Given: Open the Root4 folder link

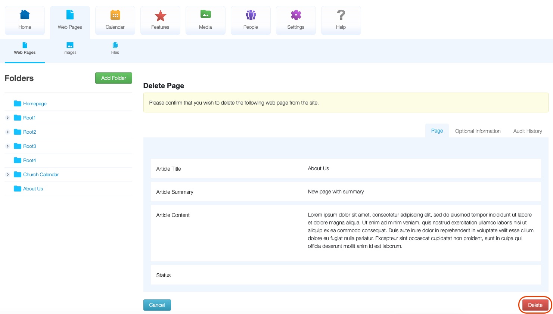Looking at the screenshot, I should click(29, 160).
